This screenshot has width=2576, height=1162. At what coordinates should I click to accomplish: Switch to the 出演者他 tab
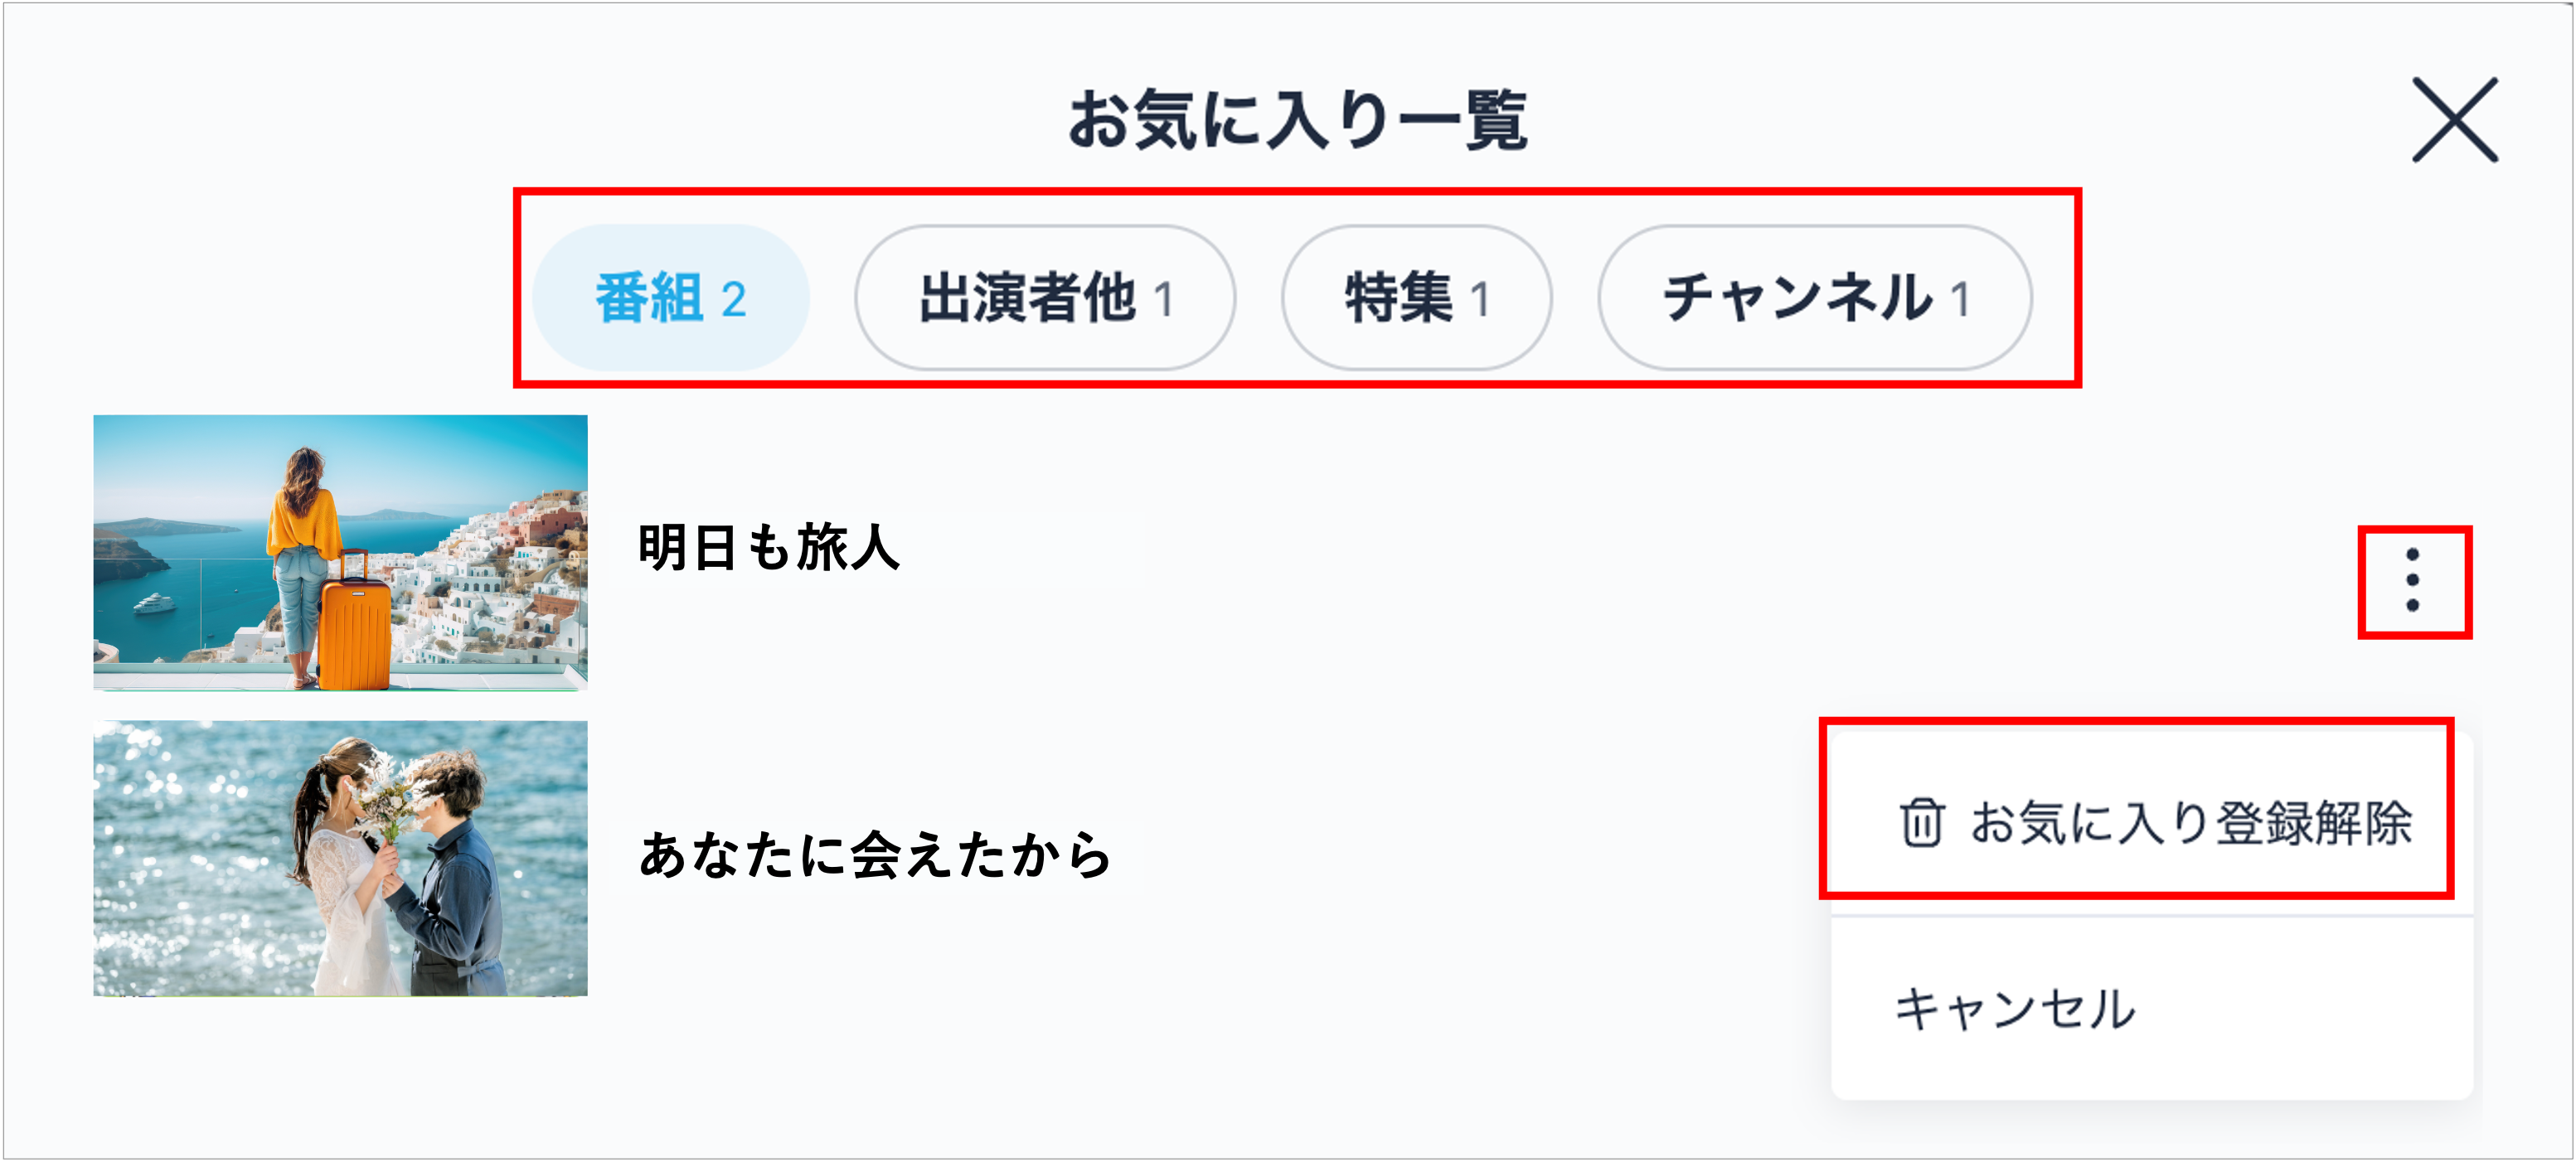1045,298
